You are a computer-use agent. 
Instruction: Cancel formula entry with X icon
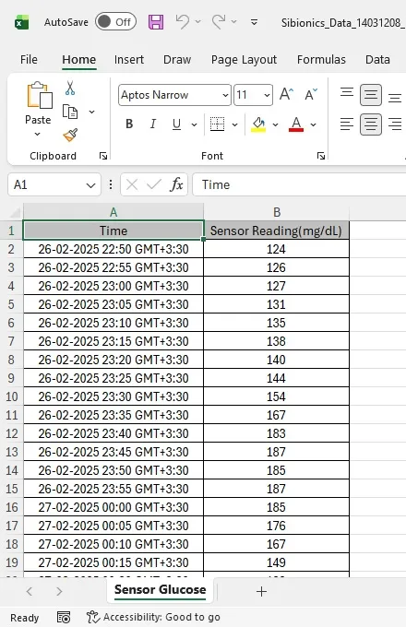pos(132,184)
